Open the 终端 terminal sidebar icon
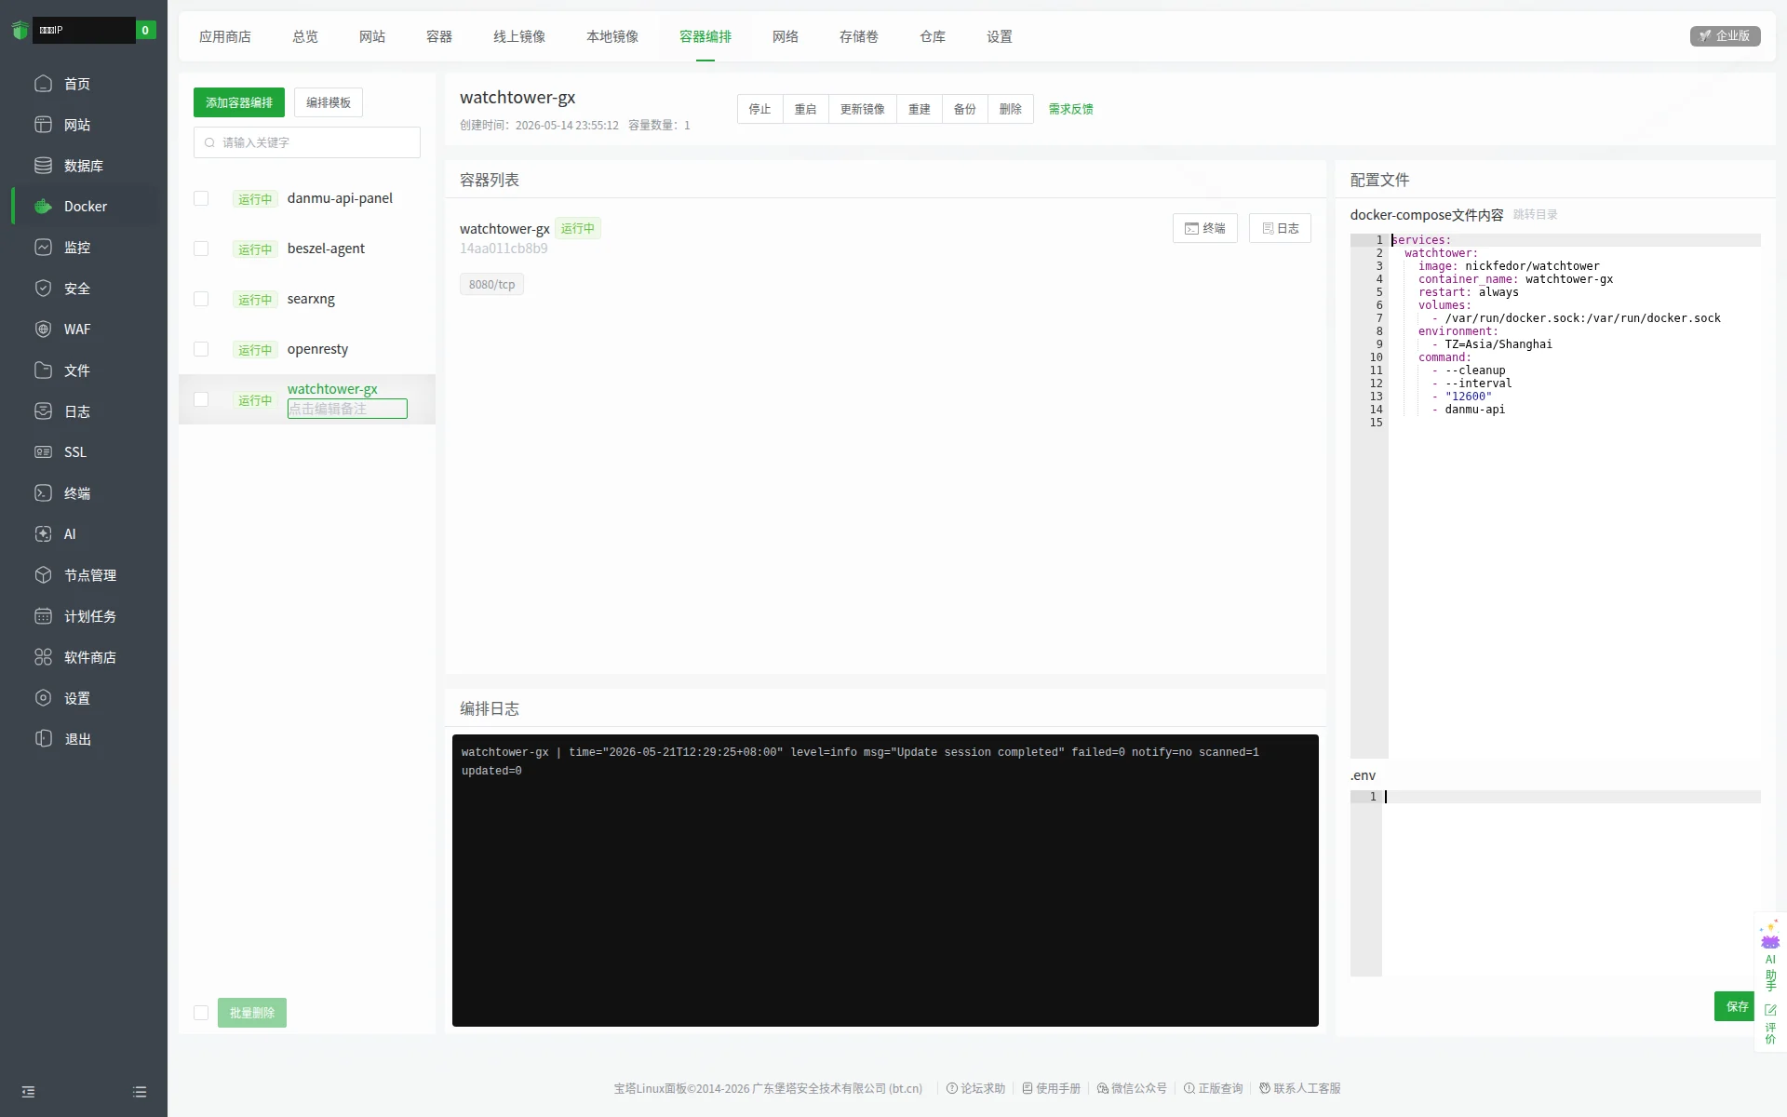Image resolution: width=1787 pixels, height=1117 pixels. point(43,493)
